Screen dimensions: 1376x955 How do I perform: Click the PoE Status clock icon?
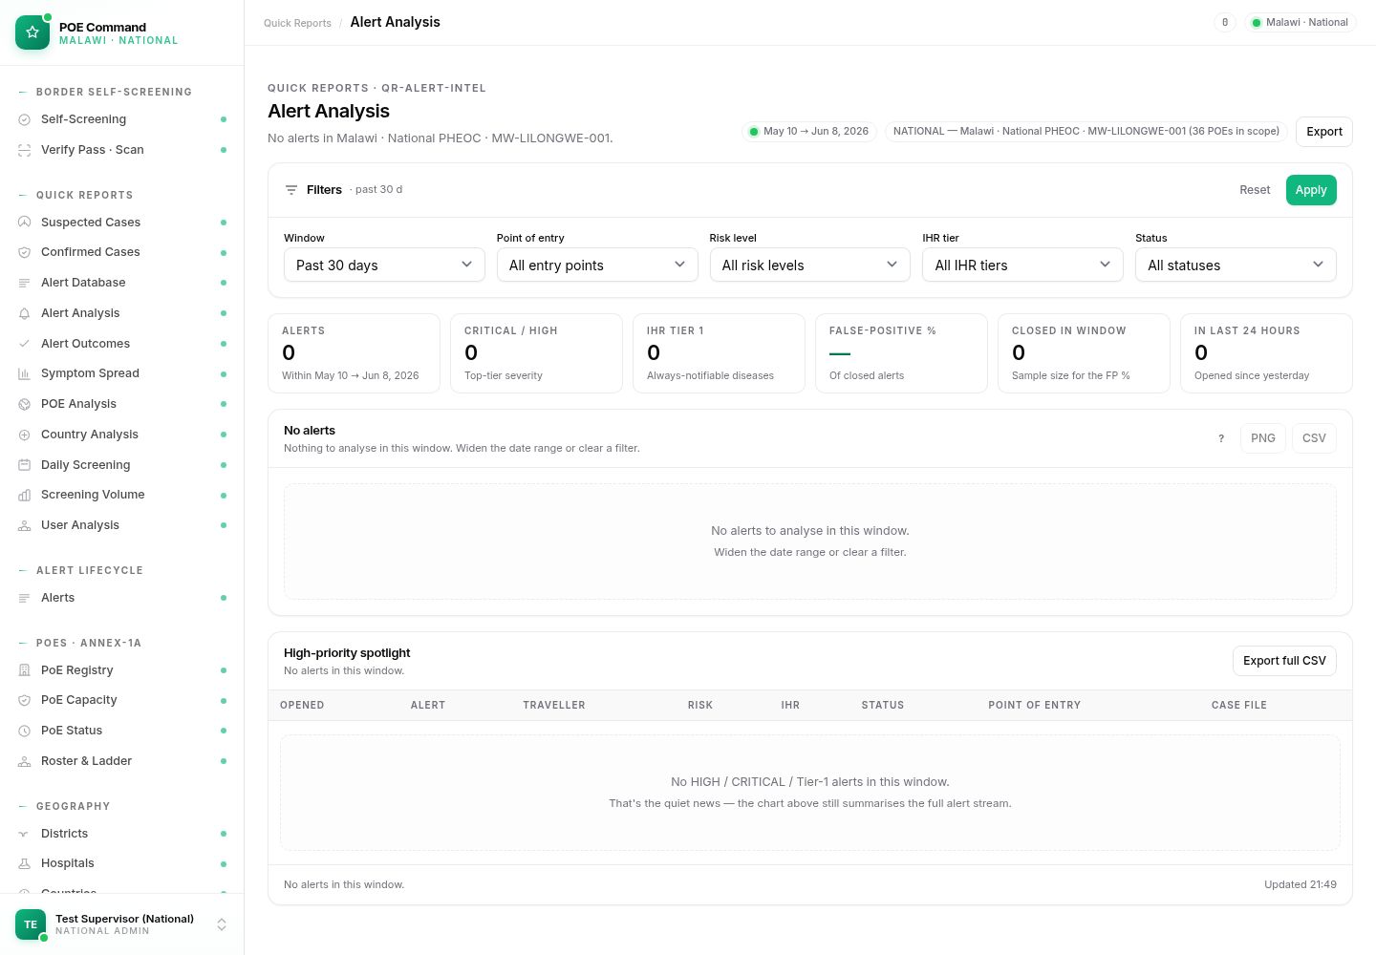point(25,731)
